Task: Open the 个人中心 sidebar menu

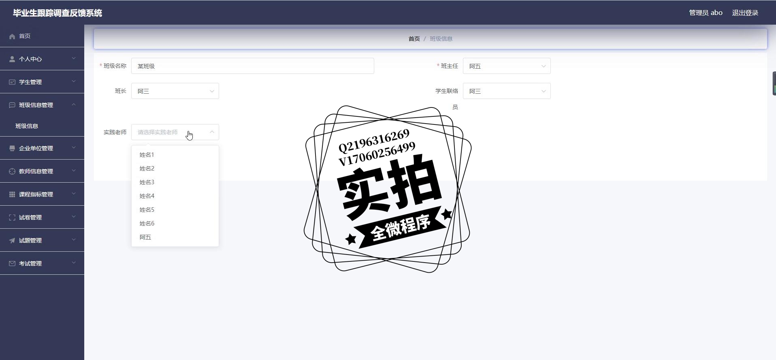Action: (42, 59)
